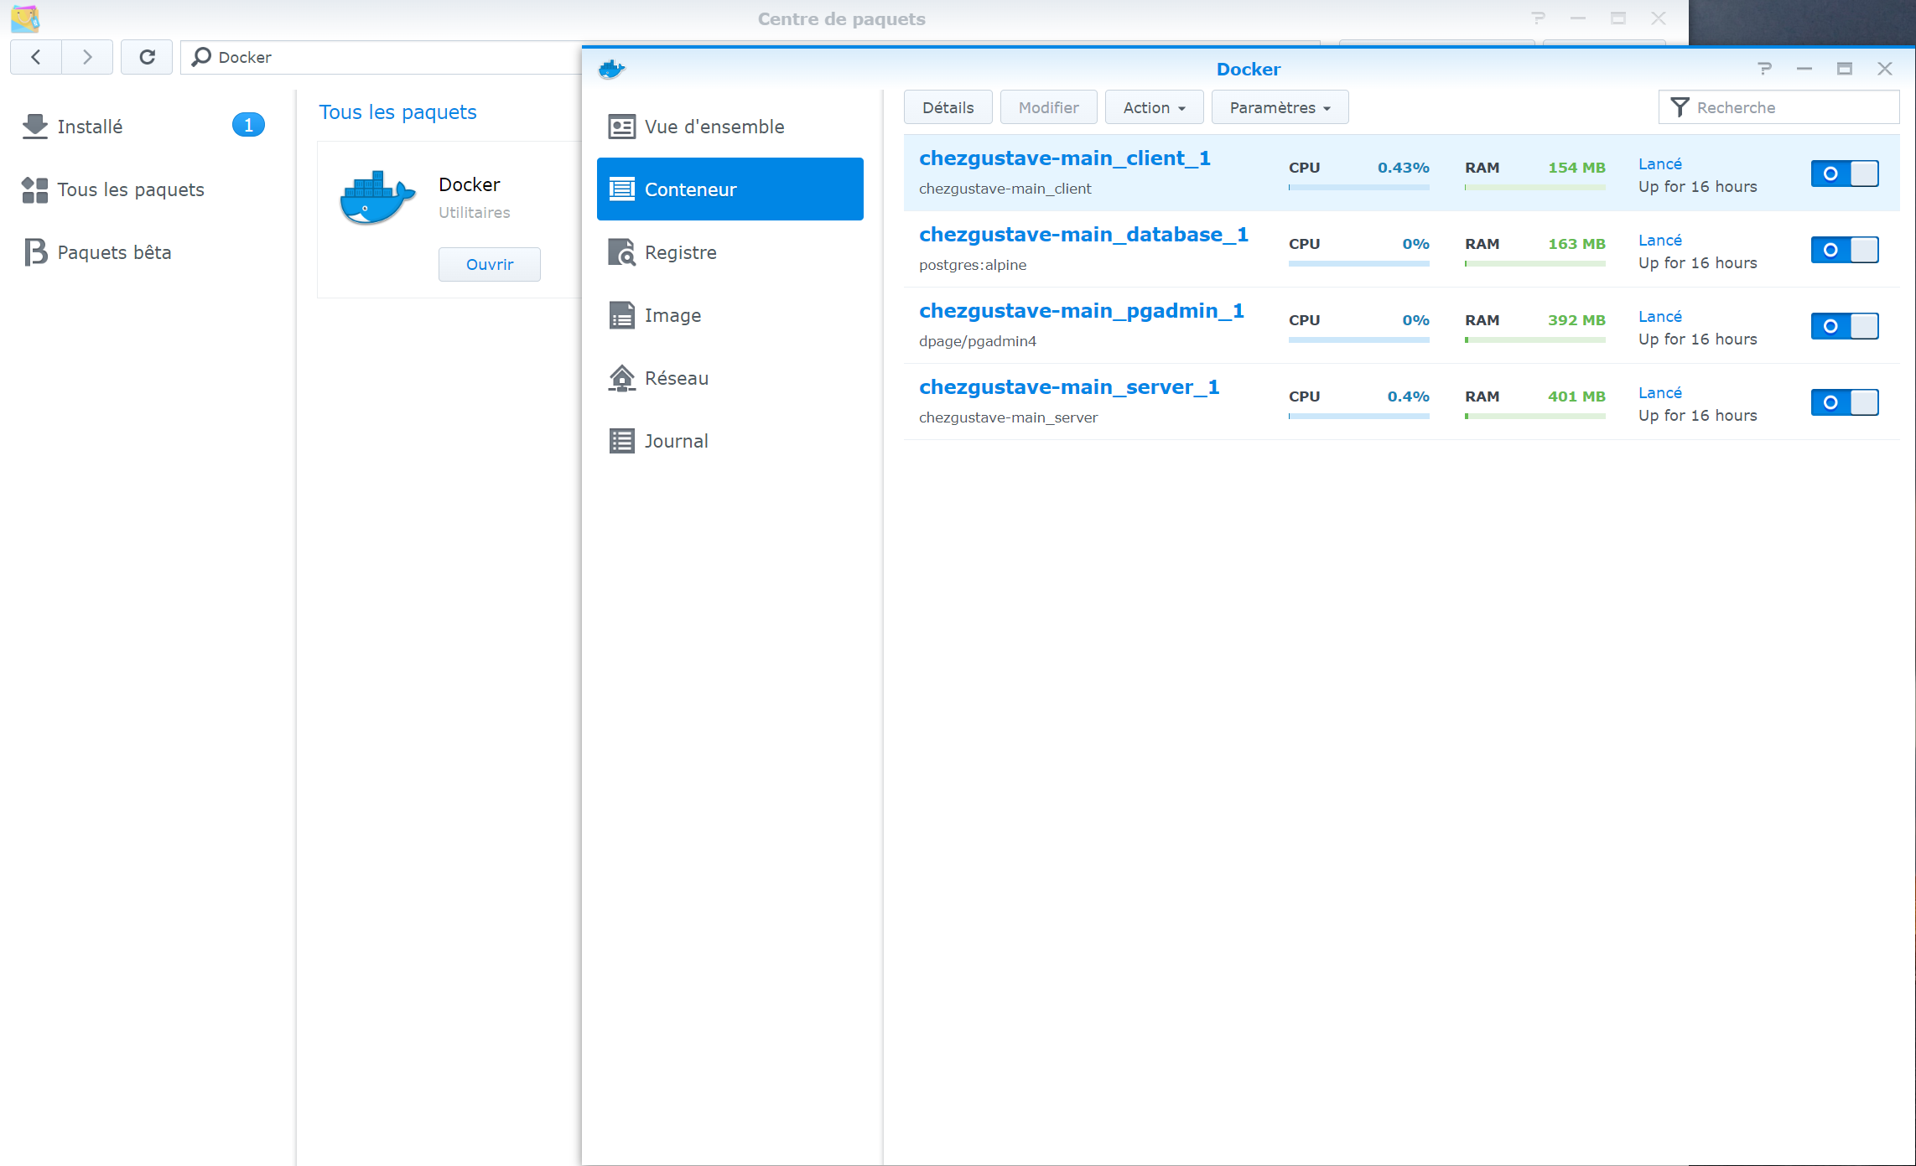The width and height of the screenshot is (1916, 1166).
Task: Select the Conteneur sidebar tab
Action: (x=730, y=189)
